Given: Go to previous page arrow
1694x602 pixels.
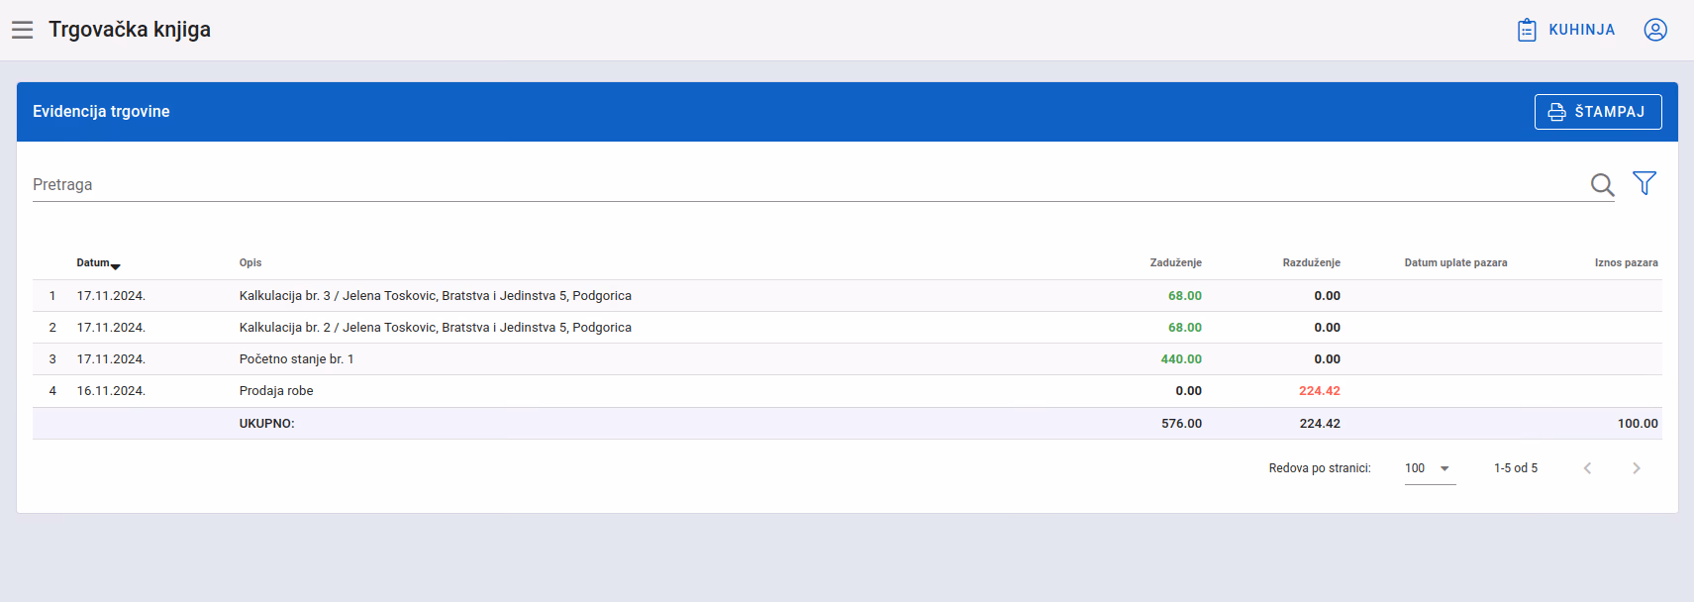Looking at the screenshot, I should coord(1587,468).
